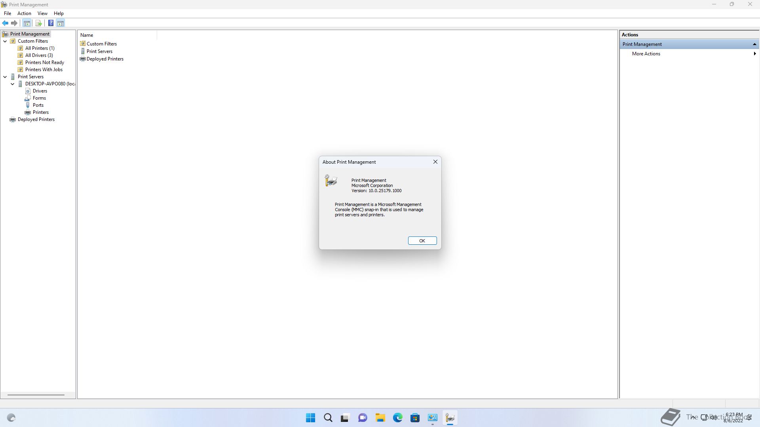Open taskbar Search

tap(328, 418)
